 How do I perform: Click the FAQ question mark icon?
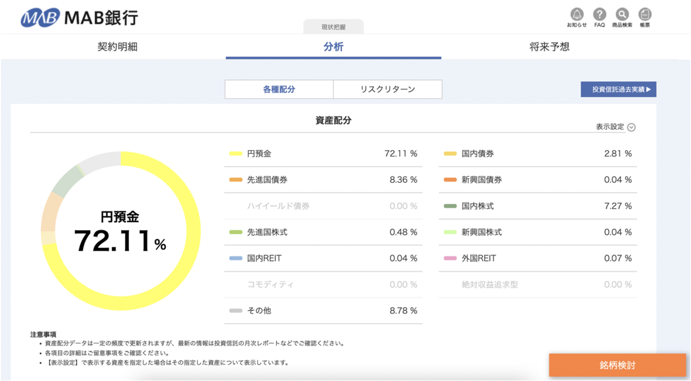[599, 15]
